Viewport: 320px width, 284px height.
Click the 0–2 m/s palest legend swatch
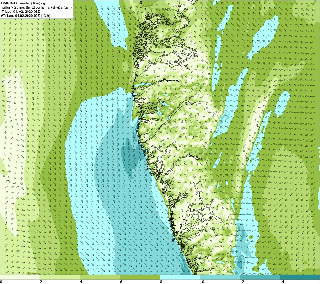click(x=20, y=277)
